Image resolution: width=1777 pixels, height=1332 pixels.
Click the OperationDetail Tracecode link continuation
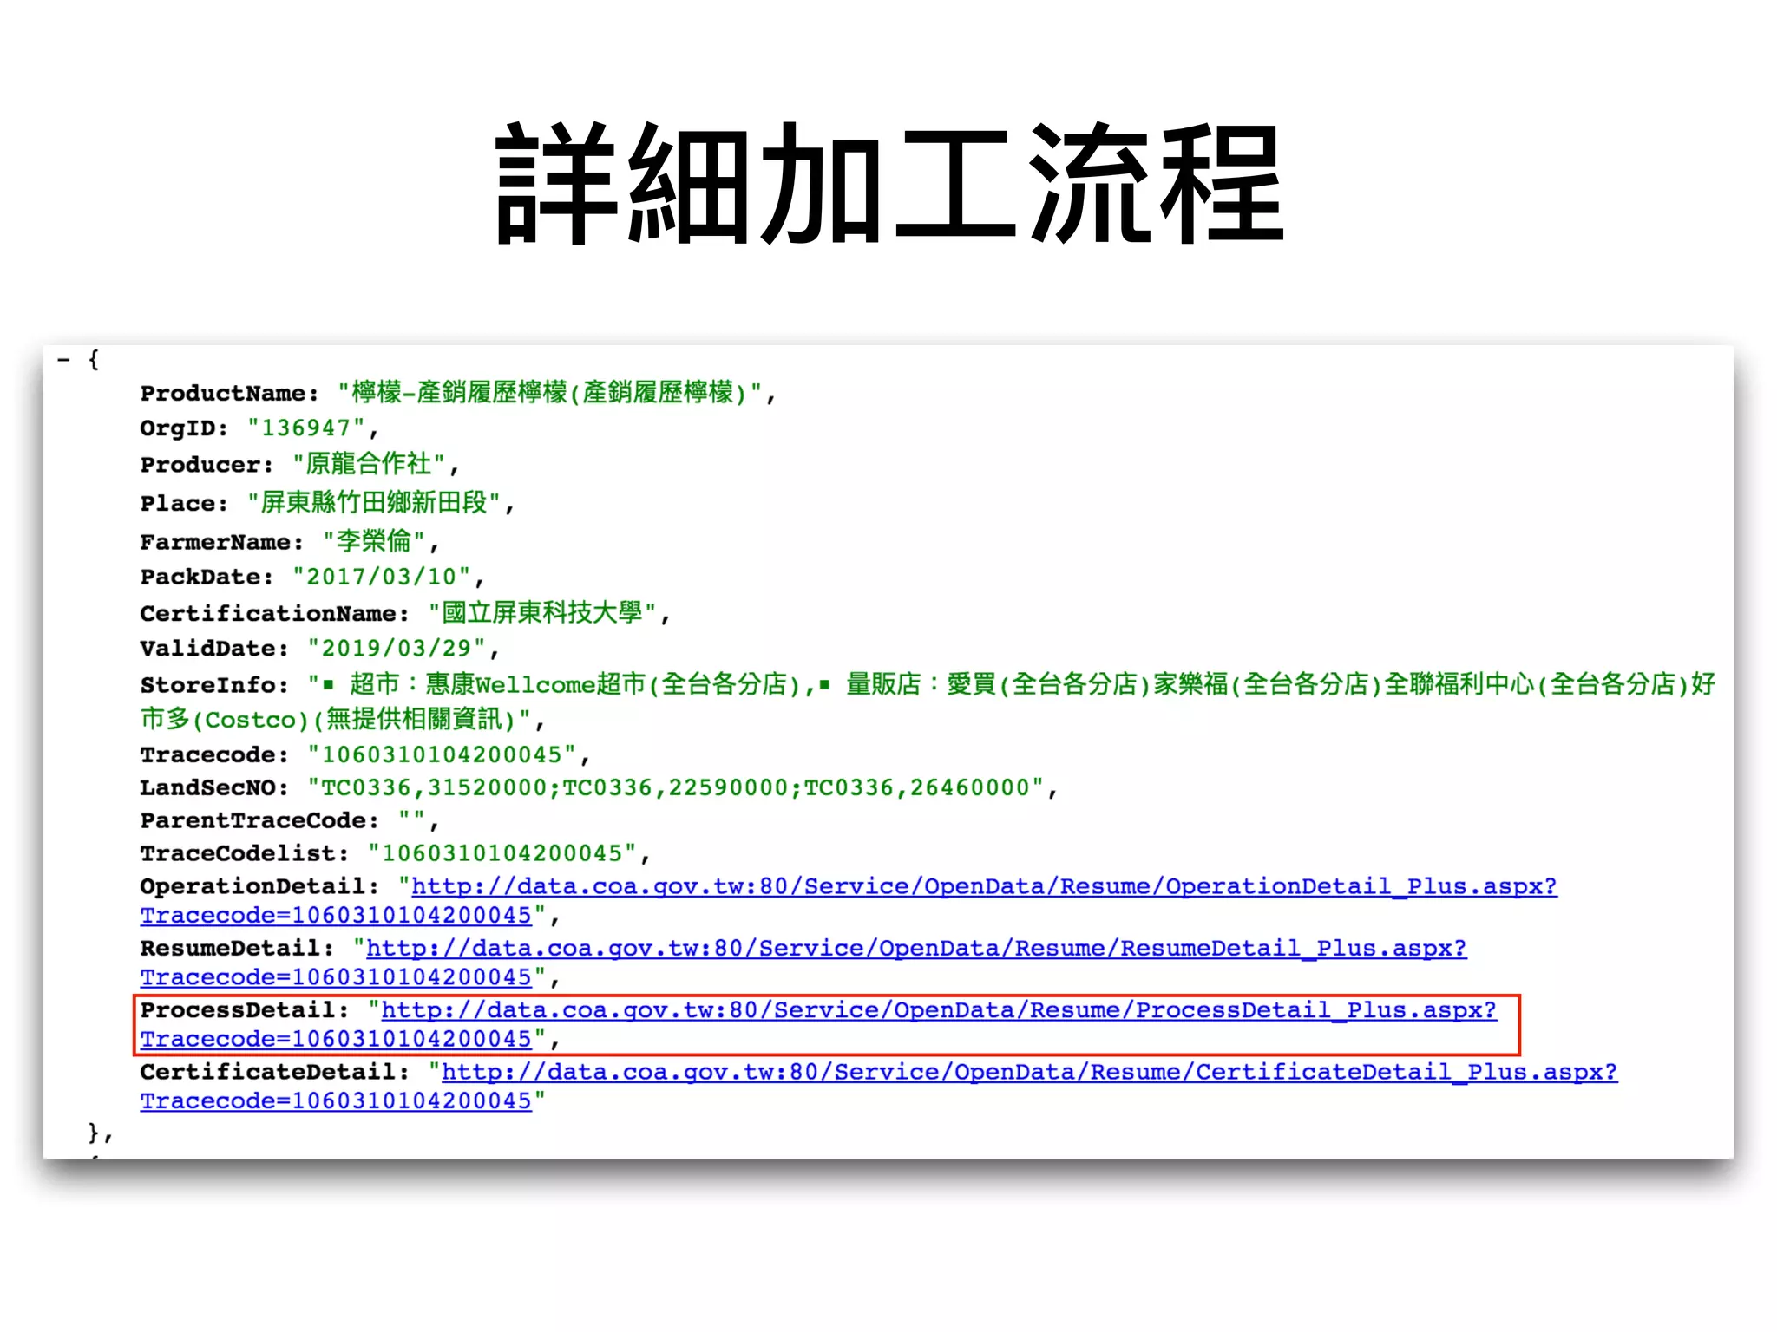coord(336,916)
